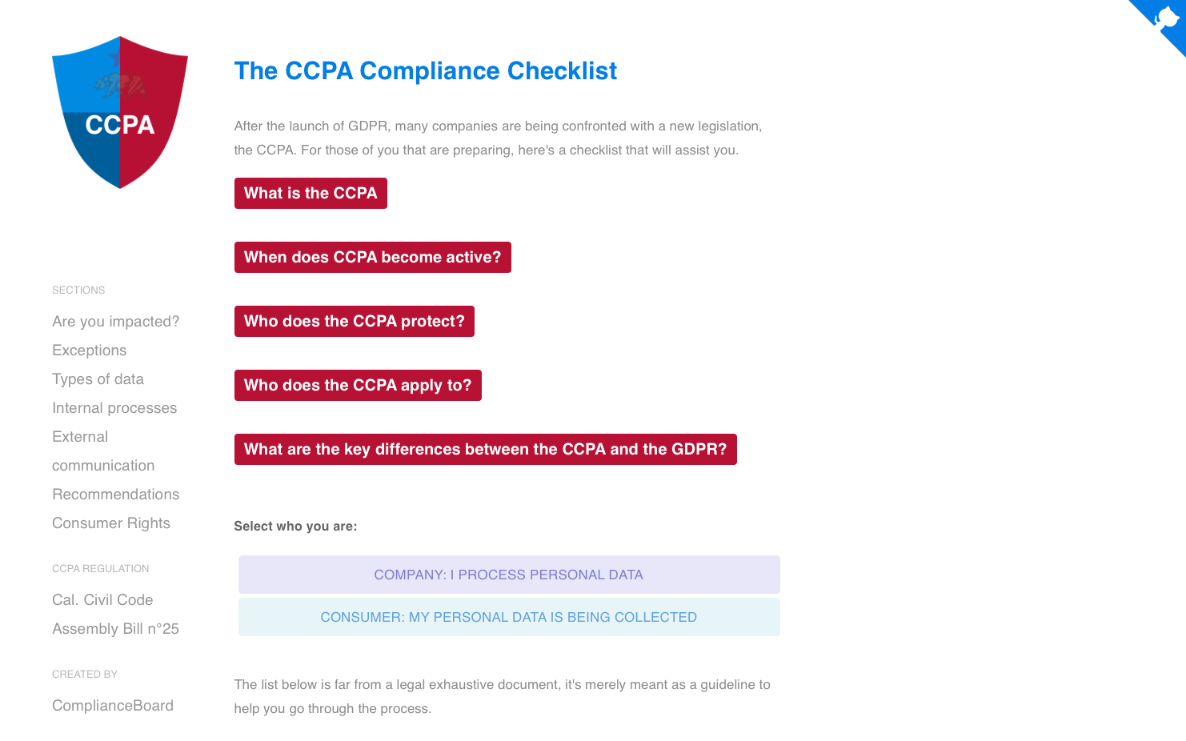
Task: Open the CCPA versus GDPR differences section
Action: click(x=485, y=449)
